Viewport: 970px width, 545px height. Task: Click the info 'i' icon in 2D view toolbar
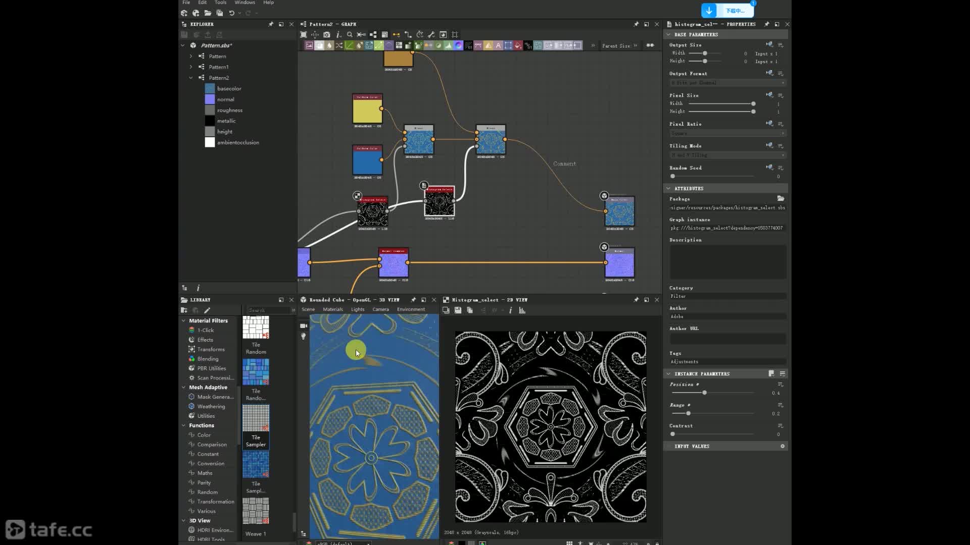click(510, 310)
